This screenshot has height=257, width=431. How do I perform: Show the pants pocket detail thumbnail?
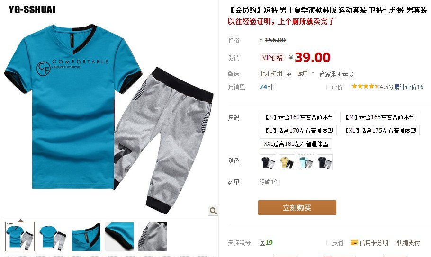point(153,237)
